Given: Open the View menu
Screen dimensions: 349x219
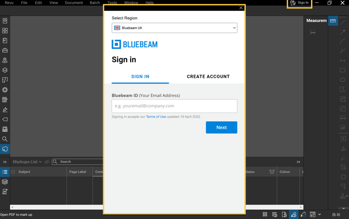Looking at the screenshot, I should tap(54, 3).
